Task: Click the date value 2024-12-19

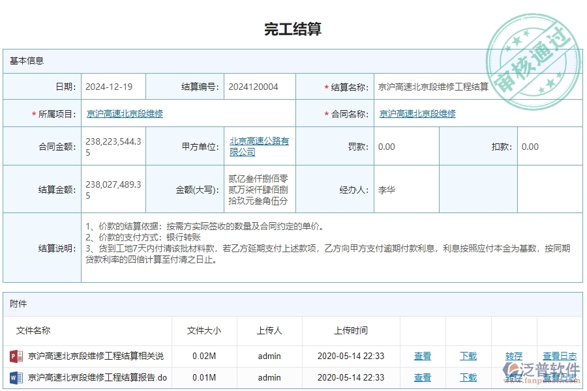Action: [x=113, y=86]
